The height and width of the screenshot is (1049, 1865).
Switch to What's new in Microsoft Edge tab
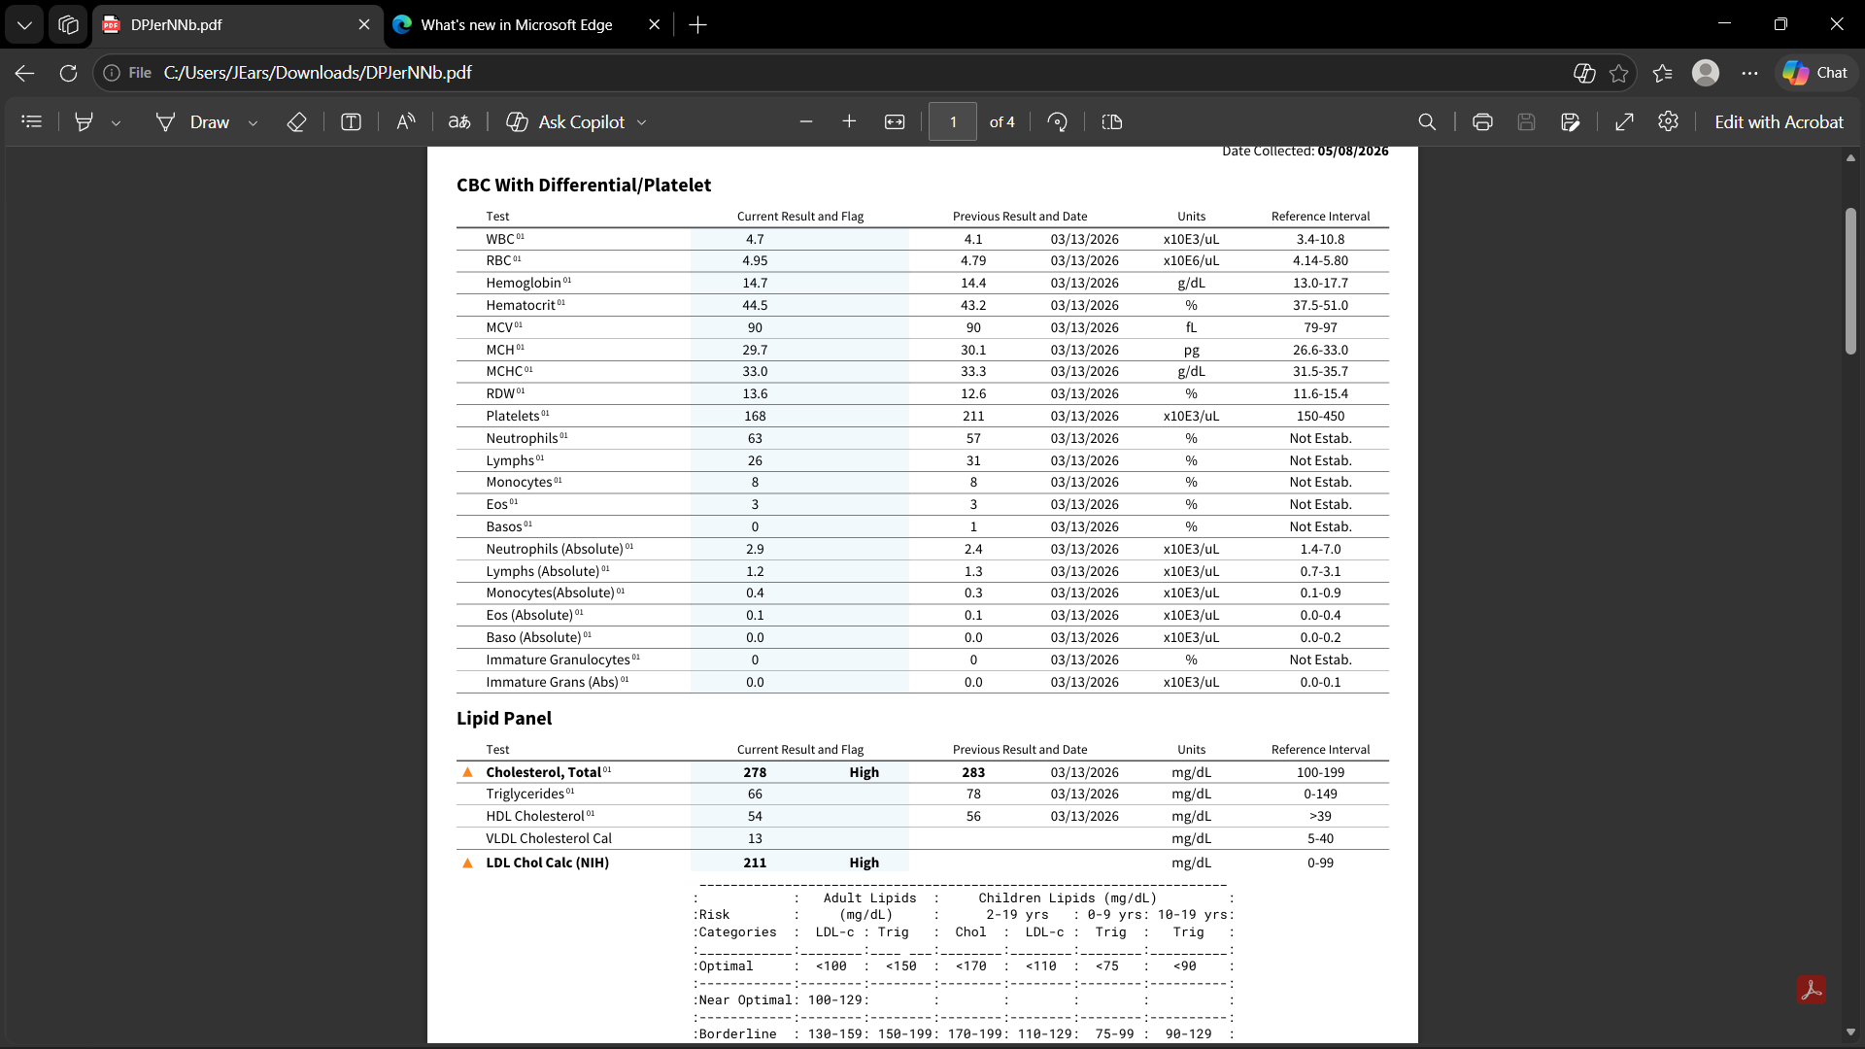pos(516,25)
